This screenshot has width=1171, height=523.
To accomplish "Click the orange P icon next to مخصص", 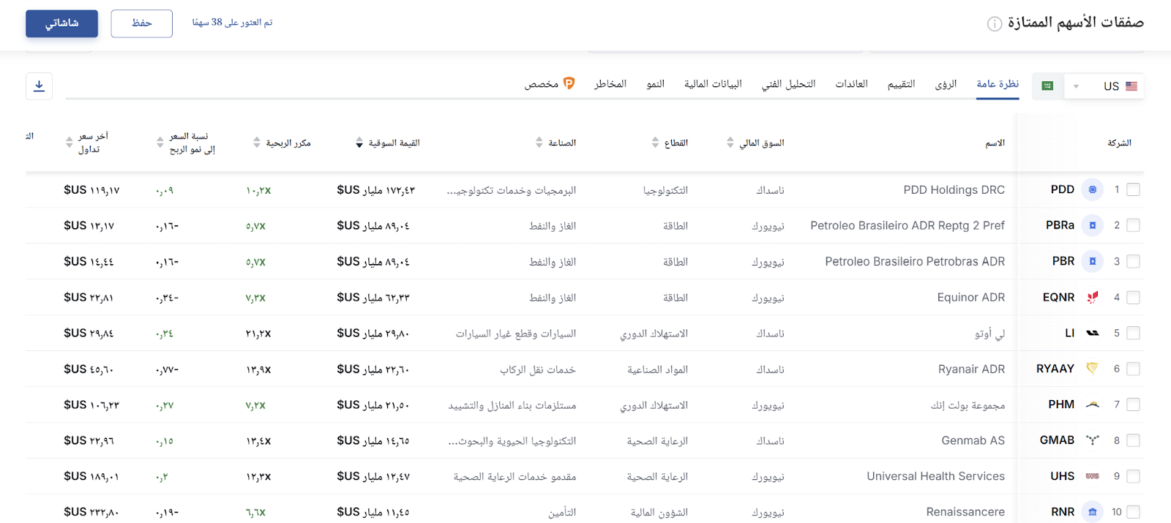I will pyautogui.click(x=569, y=83).
